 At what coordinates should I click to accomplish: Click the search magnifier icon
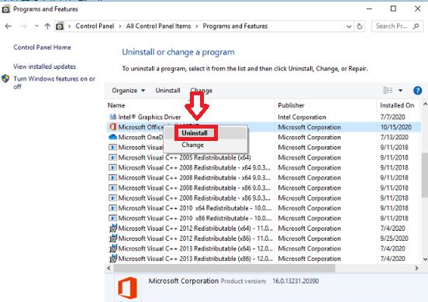click(x=416, y=26)
